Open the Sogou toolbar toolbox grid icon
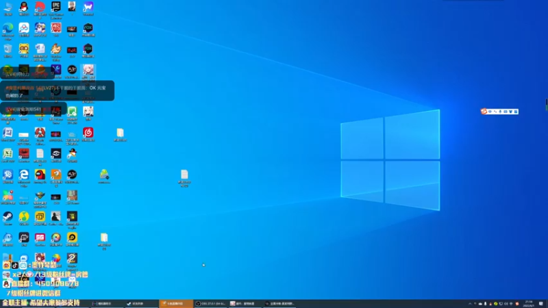The width and height of the screenshot is (548, 308). click(516, 112)
